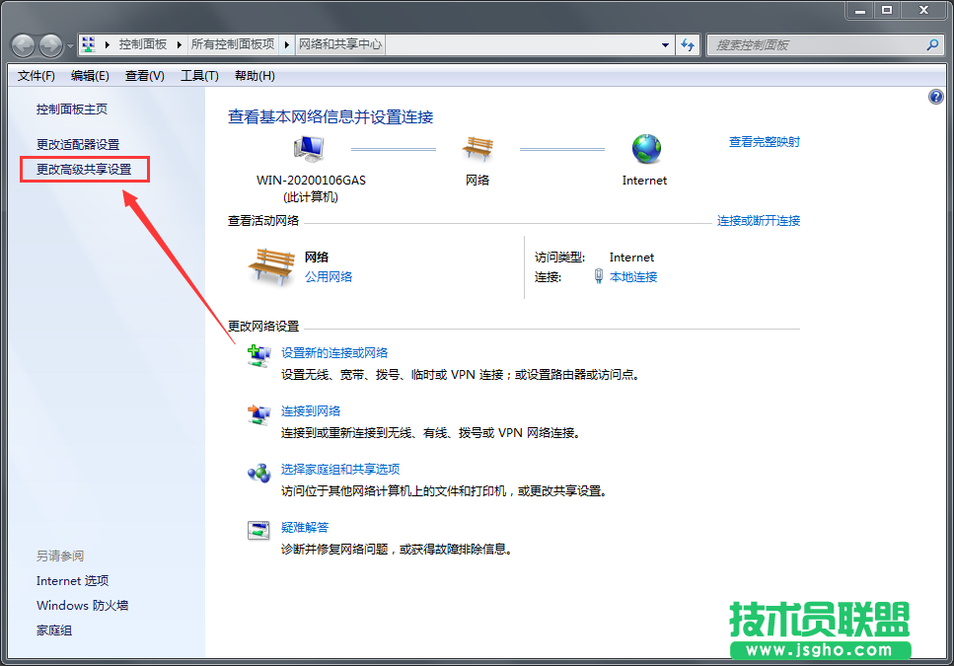954x666 pixels.
Task: Click the Internet globe icon
Action: pos(645,149)
